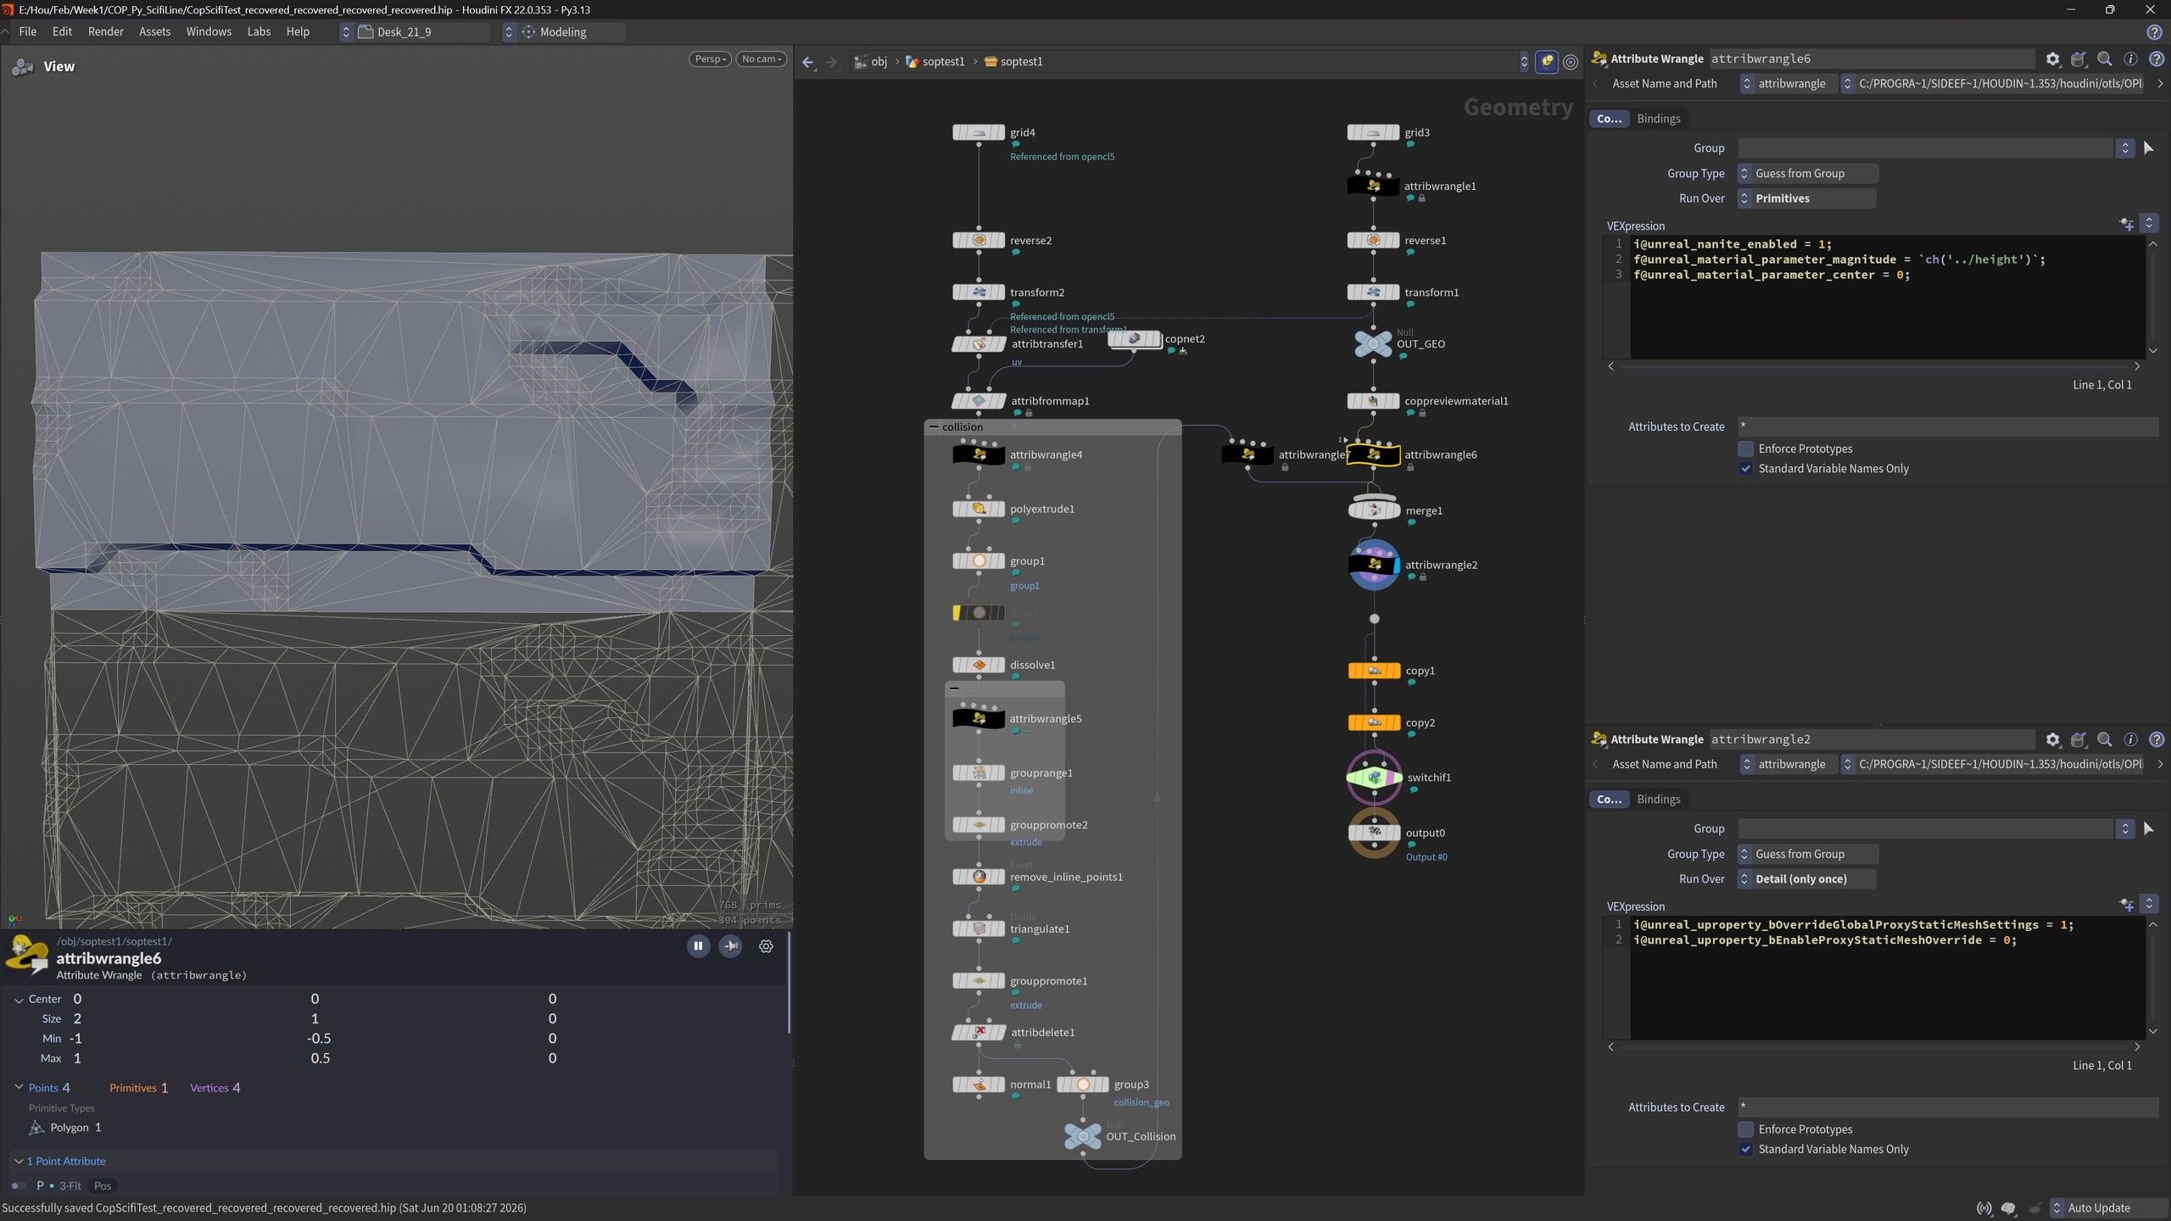The image size is (2171, 1221).
Task: Open Run Over dropdown set to Detail
Action: (x=1806, y=879)
